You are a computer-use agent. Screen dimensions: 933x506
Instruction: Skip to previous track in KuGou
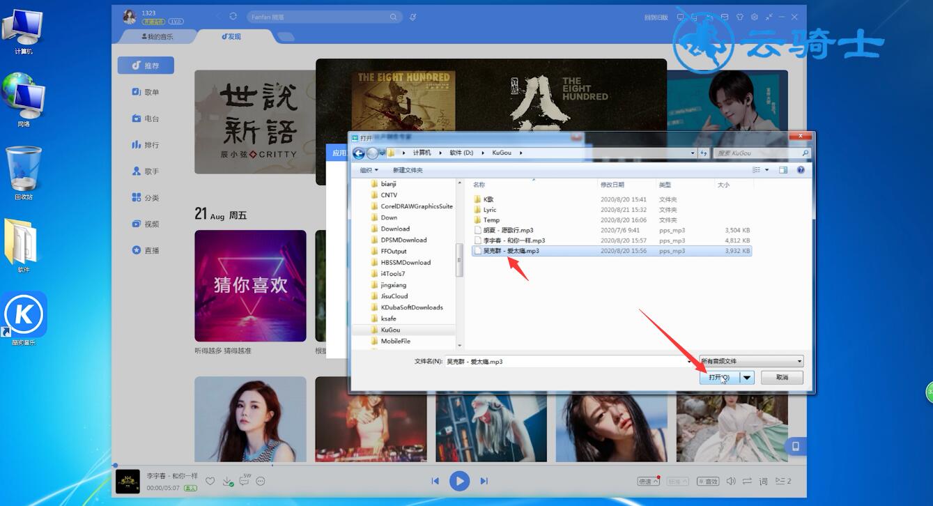(435, 481)
